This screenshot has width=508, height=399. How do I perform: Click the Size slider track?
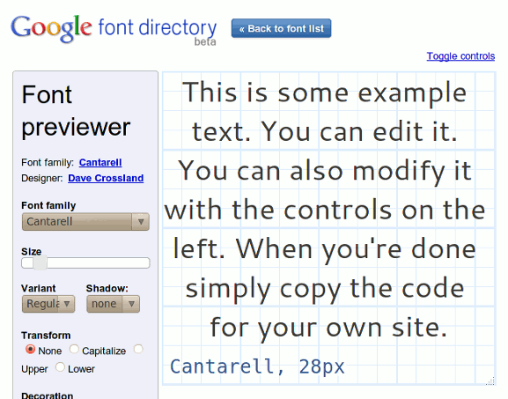pyautogui.click(x=85, y=262)
